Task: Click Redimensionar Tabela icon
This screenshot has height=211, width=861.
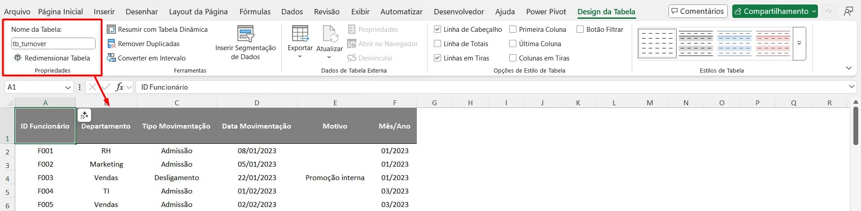Action: tap(17, 58)
